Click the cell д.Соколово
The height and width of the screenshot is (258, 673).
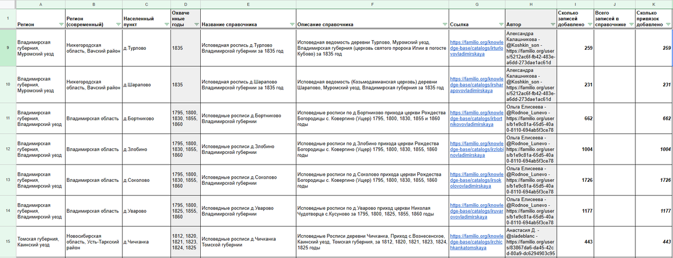click(145, 180)
